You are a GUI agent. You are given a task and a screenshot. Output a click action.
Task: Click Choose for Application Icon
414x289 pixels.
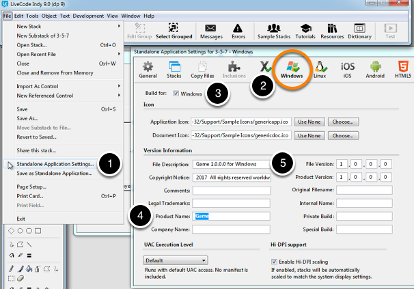[x=343, y=122]
